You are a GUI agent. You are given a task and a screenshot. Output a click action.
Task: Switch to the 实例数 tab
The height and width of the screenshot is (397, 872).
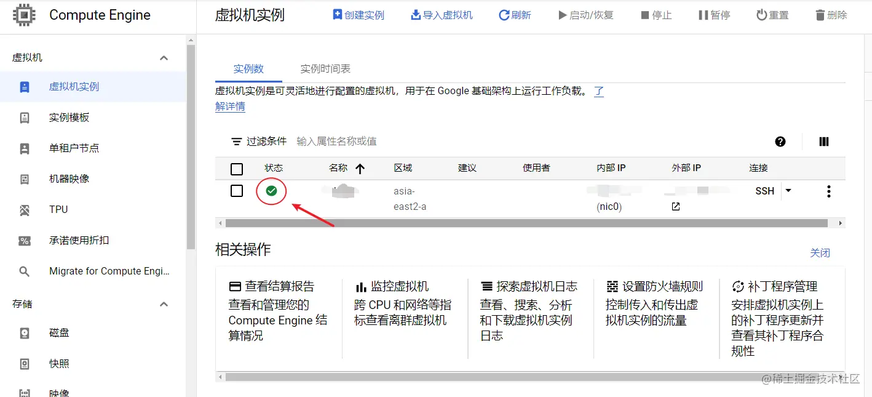click(248, 69)
